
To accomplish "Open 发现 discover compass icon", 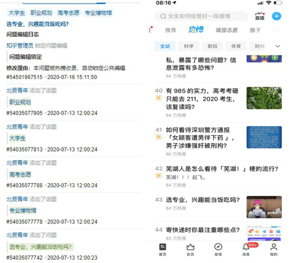I will tap(218, 249).
